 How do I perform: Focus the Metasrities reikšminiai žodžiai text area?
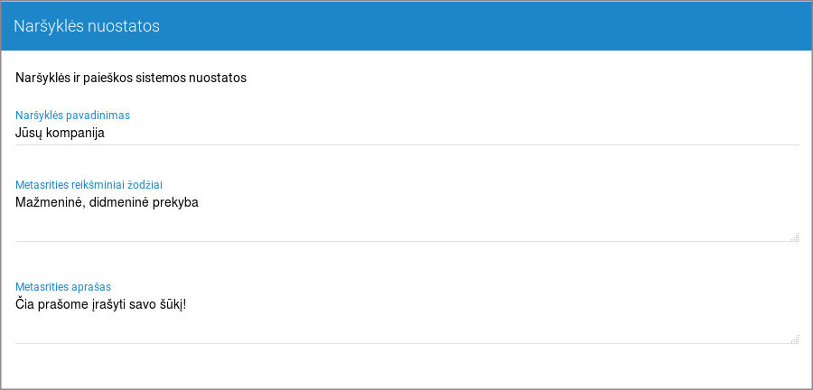click(406, 217)
